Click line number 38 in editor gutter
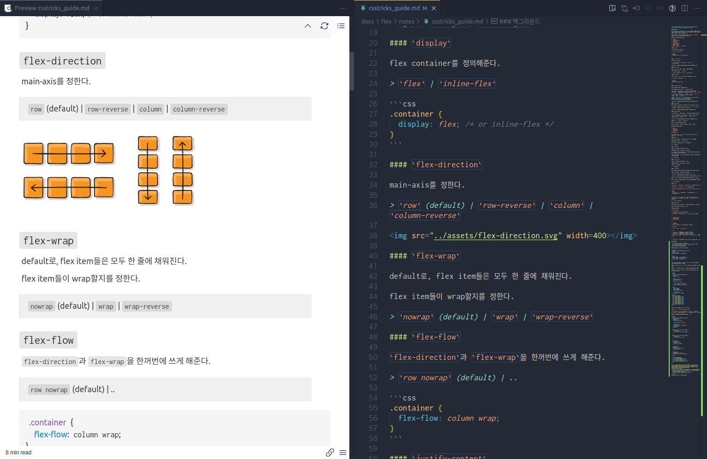This screenshot has width=707, height=459. pyautogui.click(x=373, y=235)
